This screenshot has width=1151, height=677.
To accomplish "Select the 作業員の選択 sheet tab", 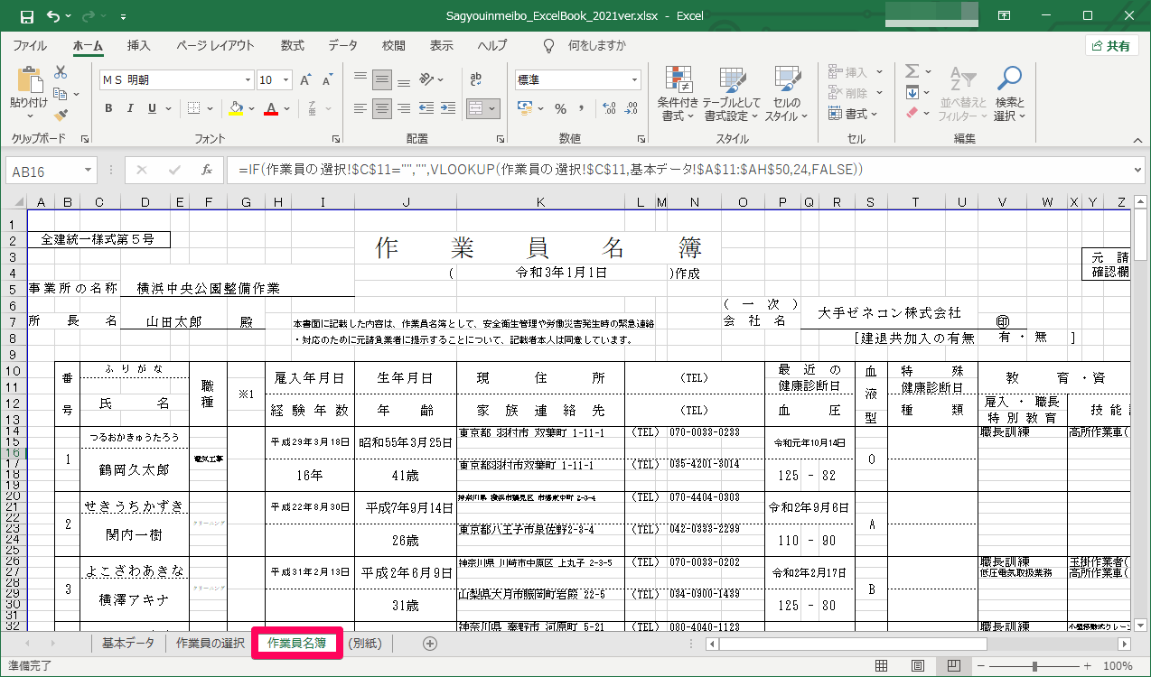I will [x=210, y=644].
